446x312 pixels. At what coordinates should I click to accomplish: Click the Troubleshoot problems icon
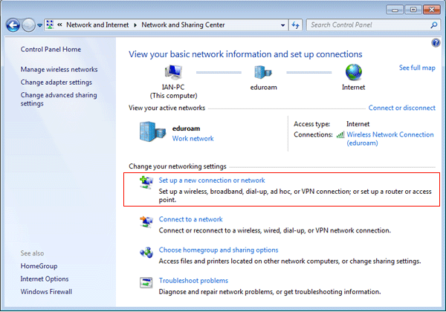pos(146,282)
